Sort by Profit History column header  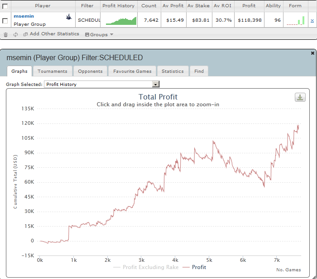tap(119, 6)
